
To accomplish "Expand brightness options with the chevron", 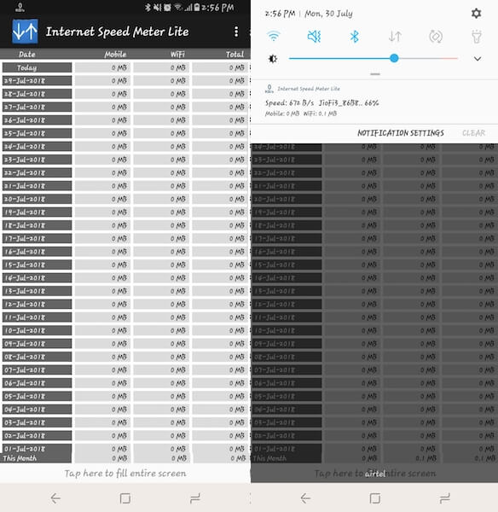I will 478,59.
